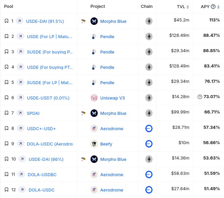Open Morpho Blue project in row 1

pos(113,21)
